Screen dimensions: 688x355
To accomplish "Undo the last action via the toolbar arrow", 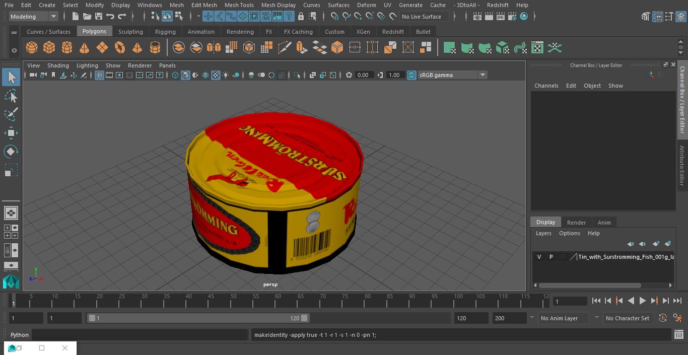I will [110, 17].
